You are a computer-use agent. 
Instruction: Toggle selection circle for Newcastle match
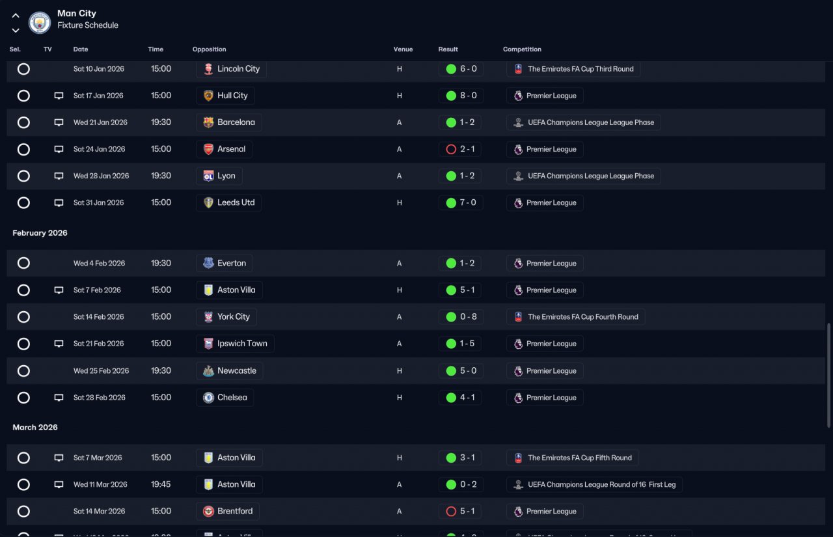click(x=23, y=371)
